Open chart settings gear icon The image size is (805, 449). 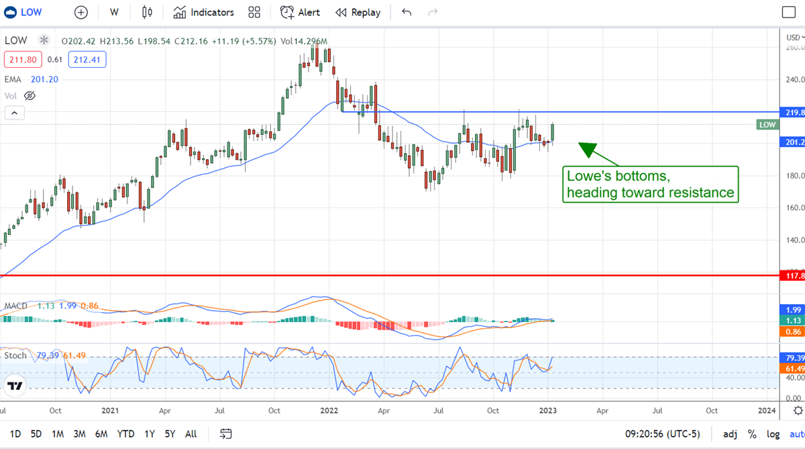(x=797, y=410)
